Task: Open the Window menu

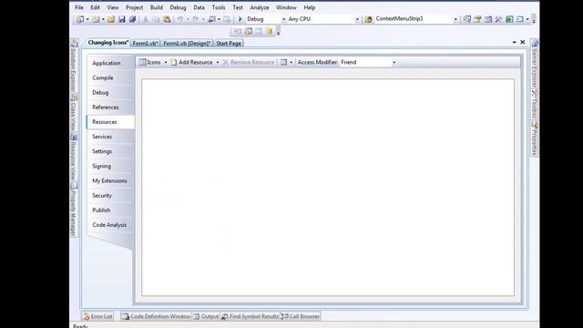Action: pos(286,7)
